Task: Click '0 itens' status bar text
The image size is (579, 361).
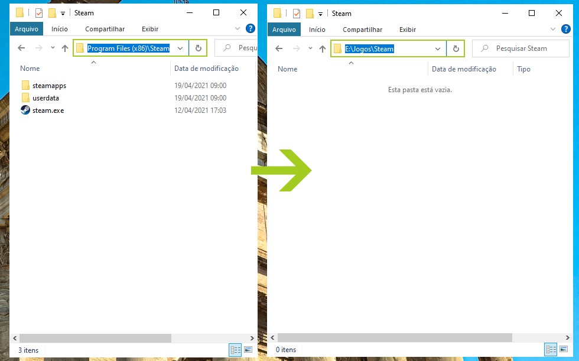Action: (x=286, y=350)
